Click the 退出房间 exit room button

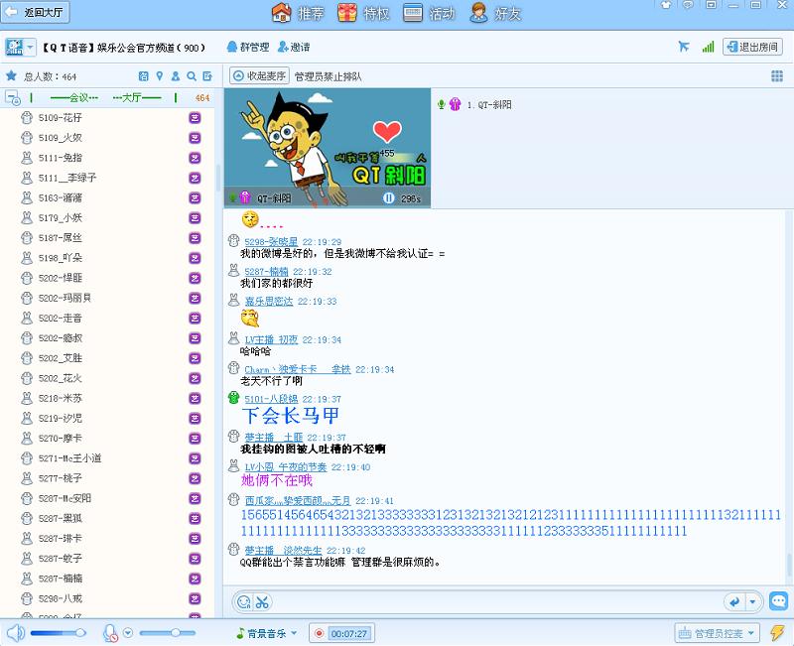point(750,46)
